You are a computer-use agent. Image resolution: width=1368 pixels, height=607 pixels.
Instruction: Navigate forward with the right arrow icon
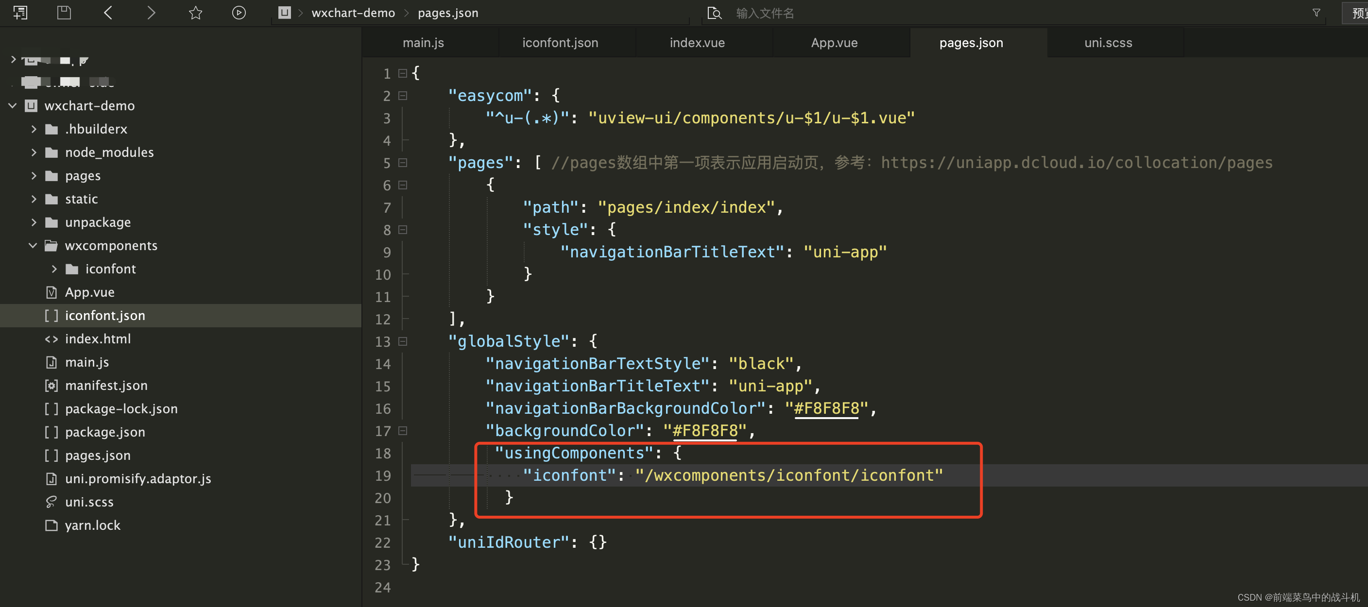pyautogui.click(x=152, y=12)
